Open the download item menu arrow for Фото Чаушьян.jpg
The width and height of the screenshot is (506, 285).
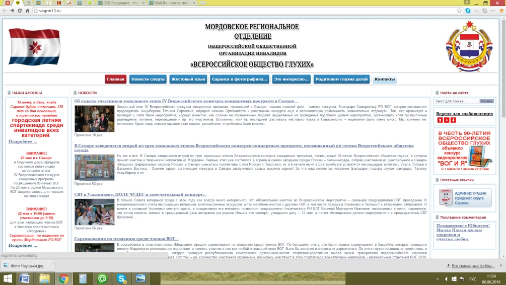pos(53,264)
